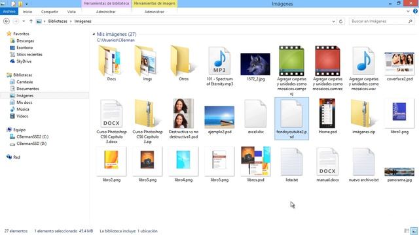Open the Archivo menu
This screenshot has width=419, height=235.
coord(9,12)
